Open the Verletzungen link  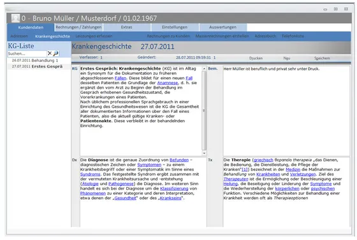[303, 174]
